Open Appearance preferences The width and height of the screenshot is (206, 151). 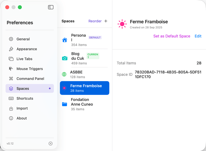[27, 49]
